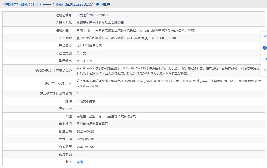Click the 生效日期 label
This screenshot has width=267, height=168.
tap(65, 139)
